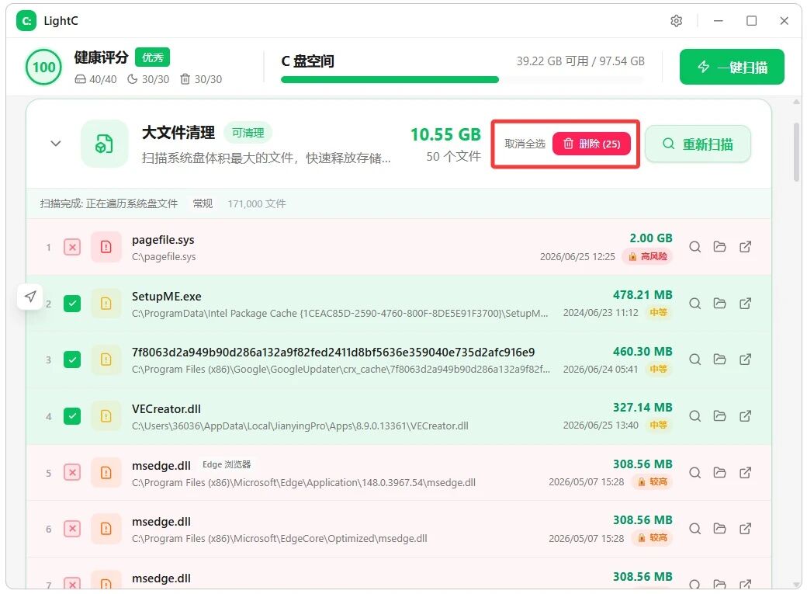Click the large file cleanup category icon
The width and height of the screenshot is (807, 594).
[104, 144]
